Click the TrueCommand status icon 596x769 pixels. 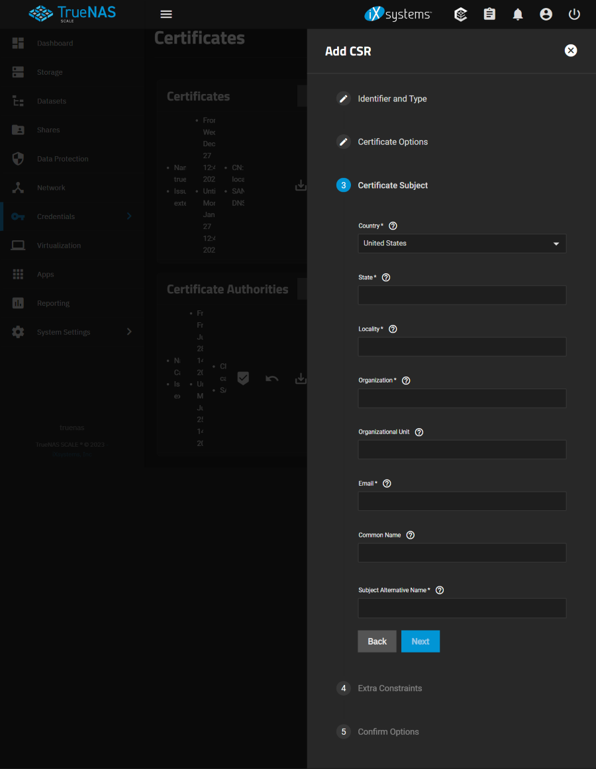point(461,15)
